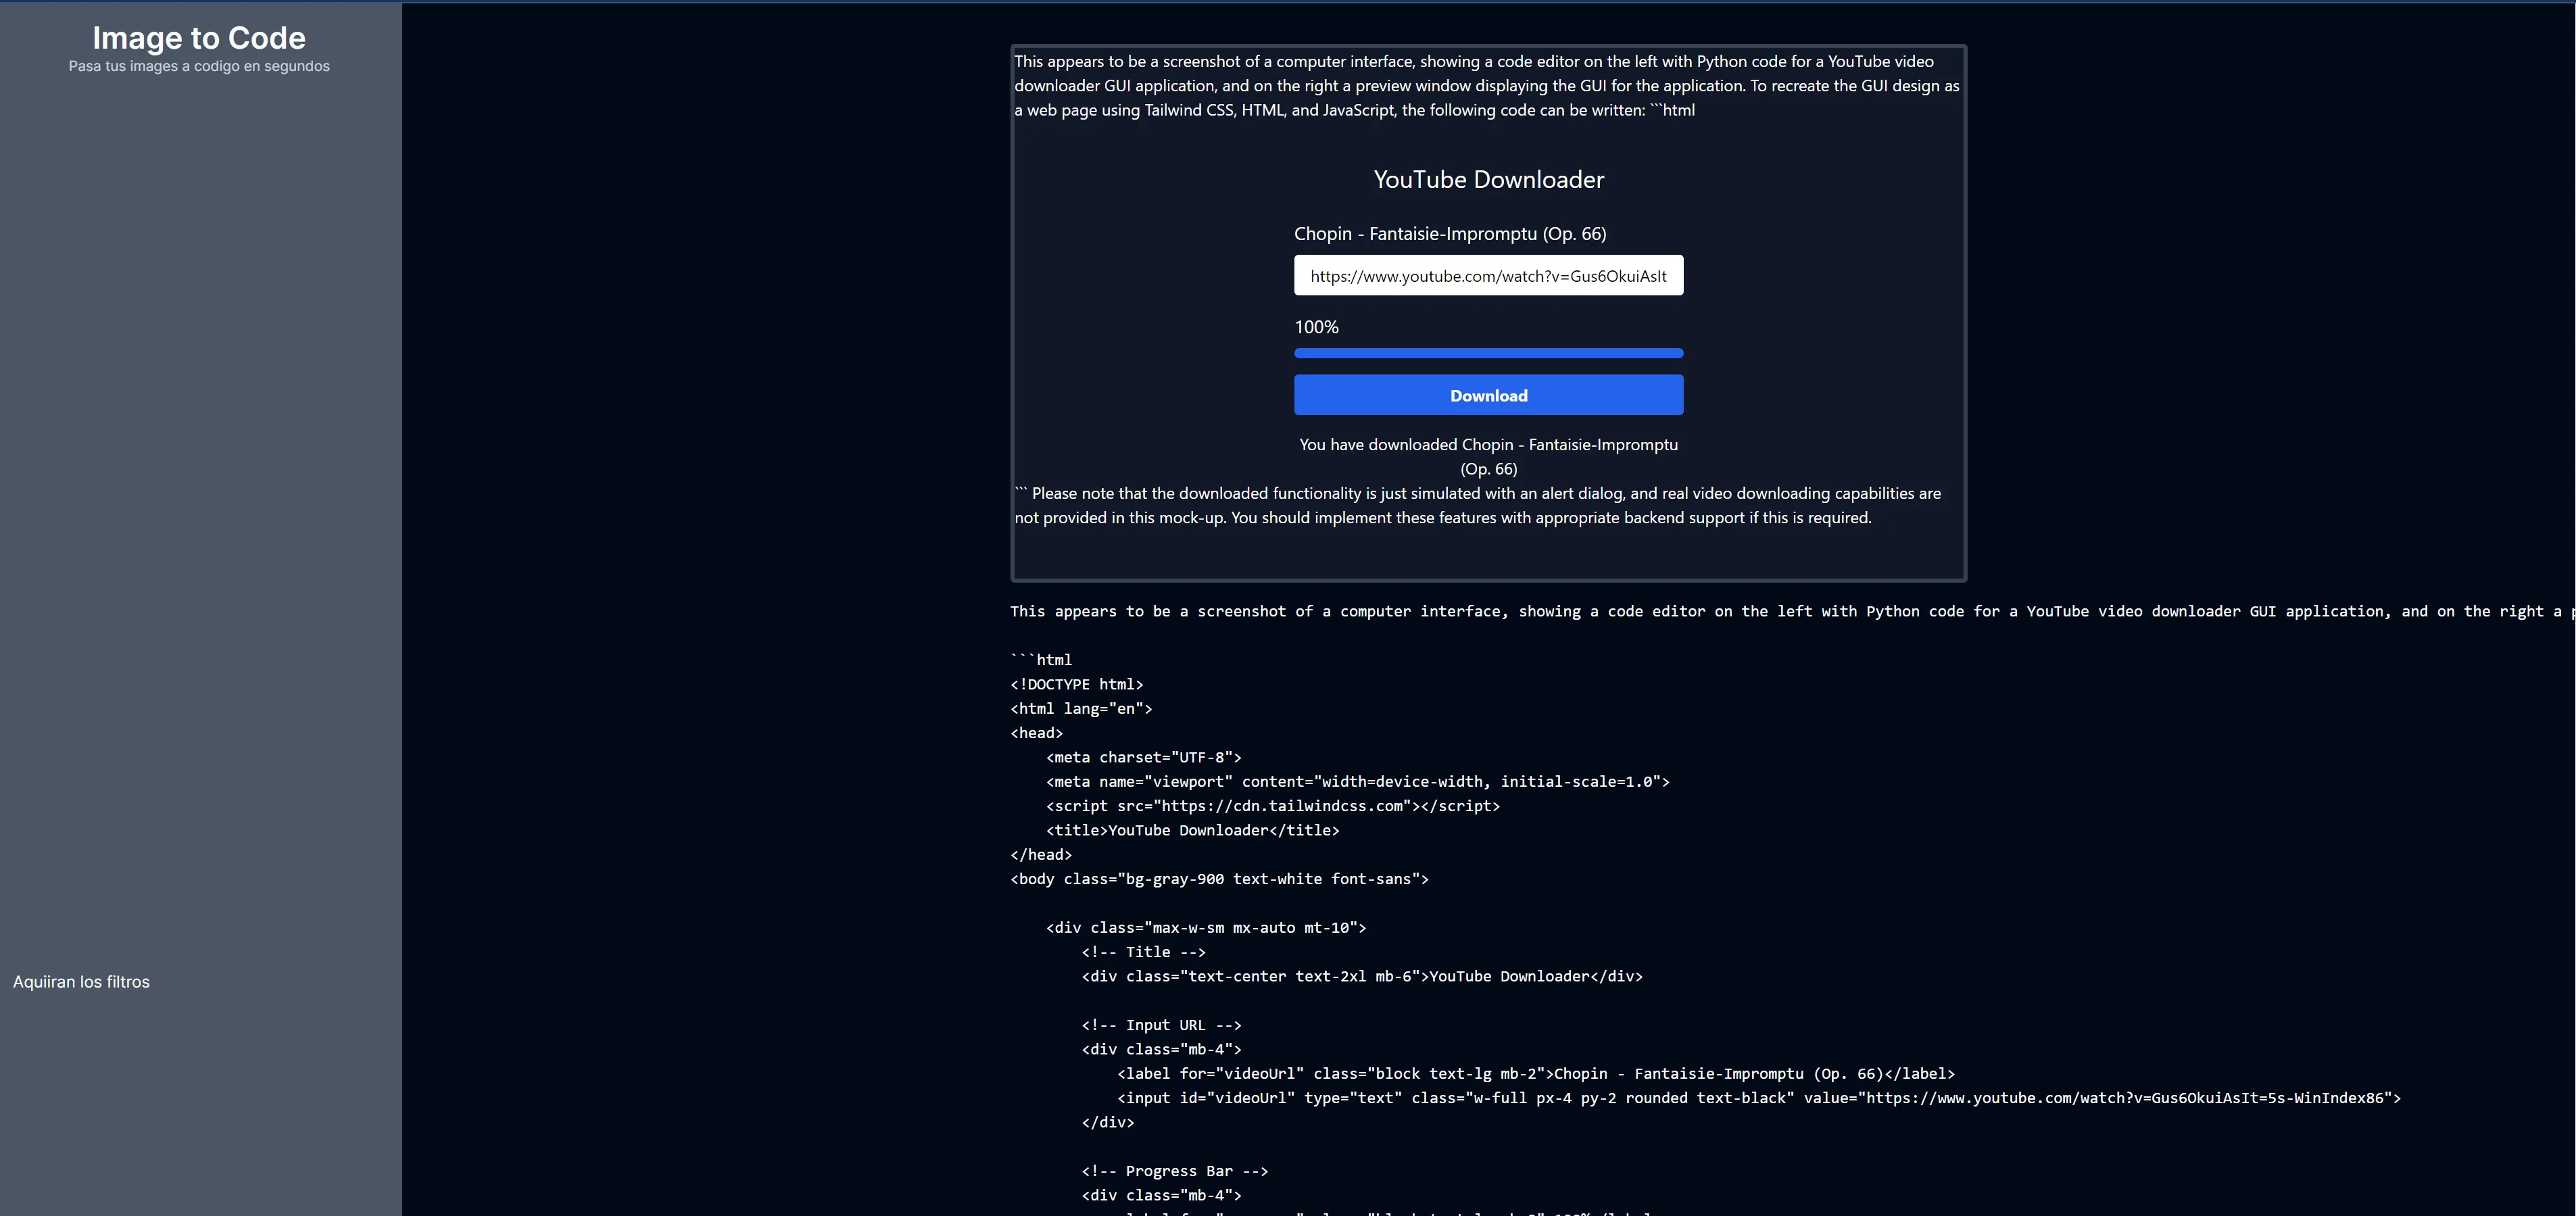Image resolution: width=2576 pixels, height=1216 pixels.
Task: Click the top 'This appears to be a screenshot' paragraph
Action: [x=1487, y=86]
